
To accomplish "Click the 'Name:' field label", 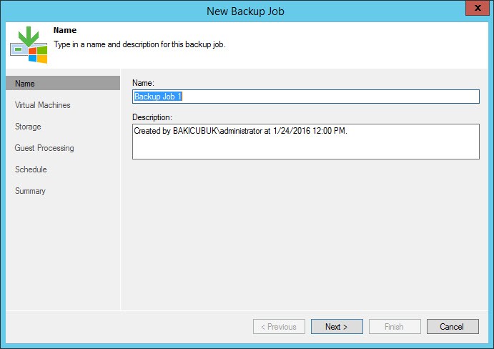I will click(x=143, y=83).
